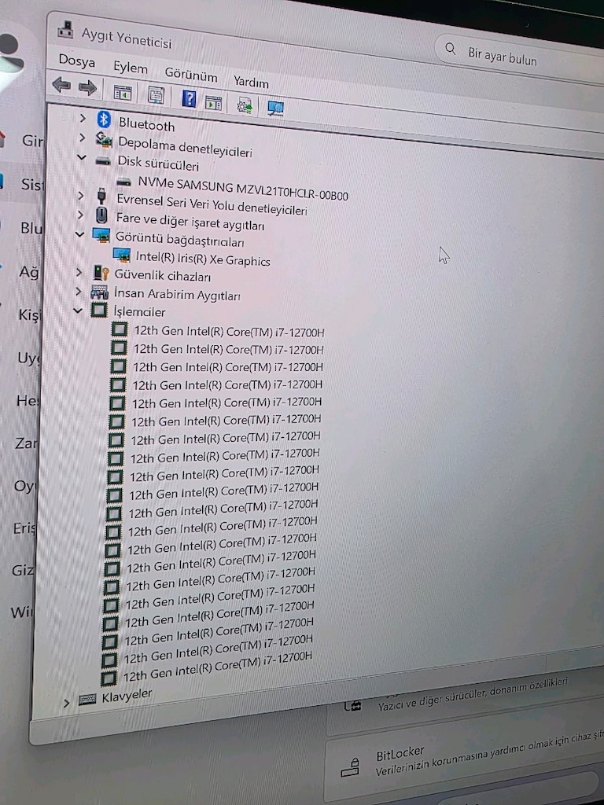The image size is (604, 805).
Task: Click the update driver toolbar icon
Action: point(245,105)
